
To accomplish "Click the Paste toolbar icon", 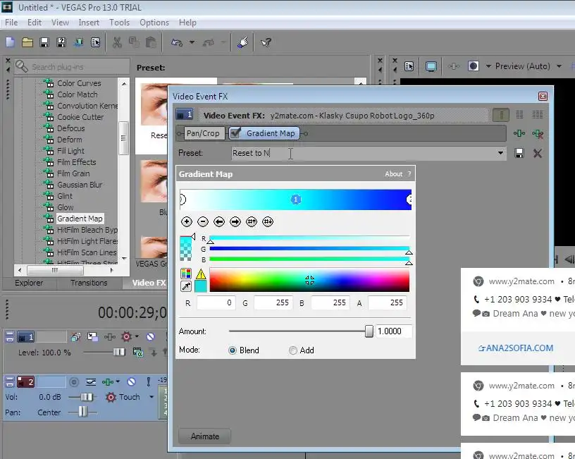I will (151, 42).
